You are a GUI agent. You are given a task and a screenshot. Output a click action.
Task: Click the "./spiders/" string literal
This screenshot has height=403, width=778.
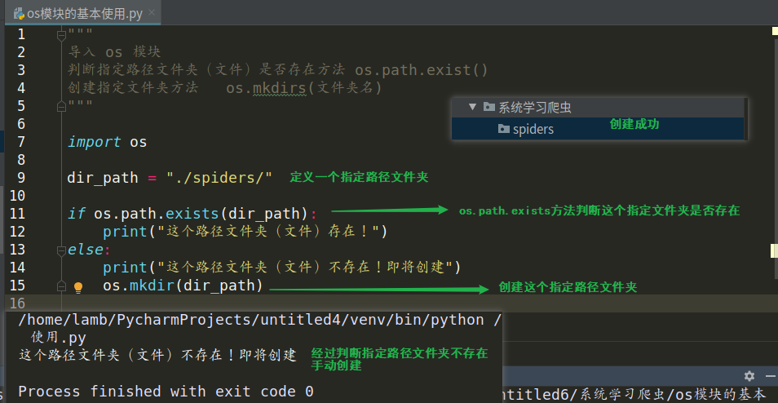click(x=219, y=178)
